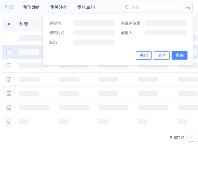Click the magnifier icon in search box
198x171 pixels.
tap(127, 7)
